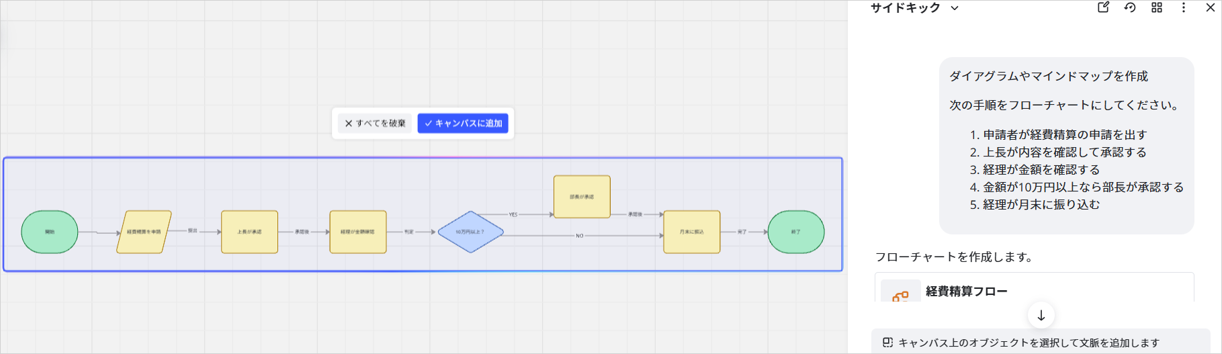
Task: Click the フローチャートを作成します。 reply text
Action: tap(954, 257)
